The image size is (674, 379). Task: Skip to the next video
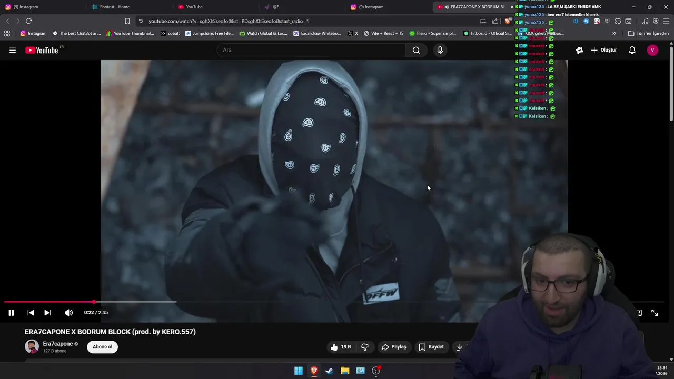click(47, 312)
